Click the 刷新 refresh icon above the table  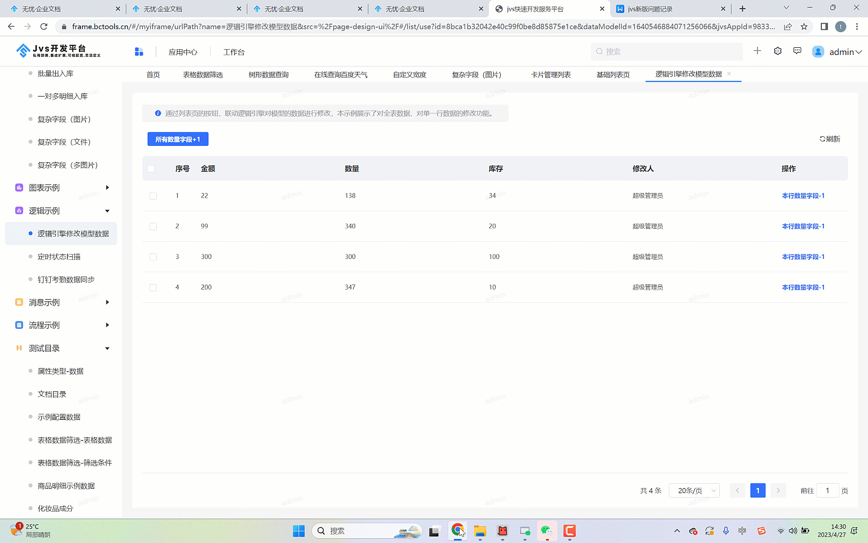coord(823,139)
